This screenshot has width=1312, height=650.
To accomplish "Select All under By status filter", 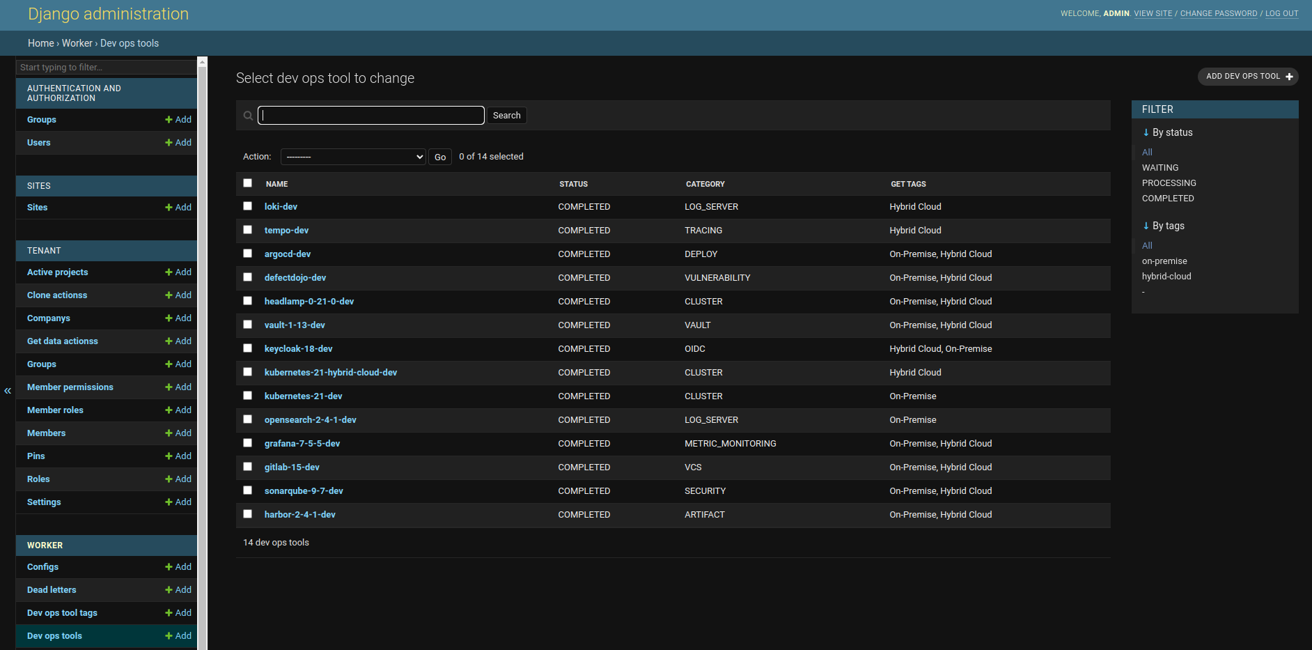I will point(1147,153).
